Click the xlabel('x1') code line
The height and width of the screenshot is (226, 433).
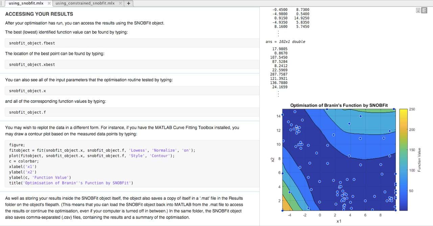click(23, 166)
